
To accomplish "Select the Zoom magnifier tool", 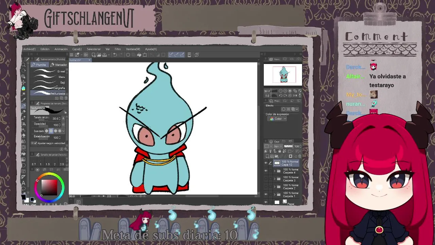I will pos(23,65).
